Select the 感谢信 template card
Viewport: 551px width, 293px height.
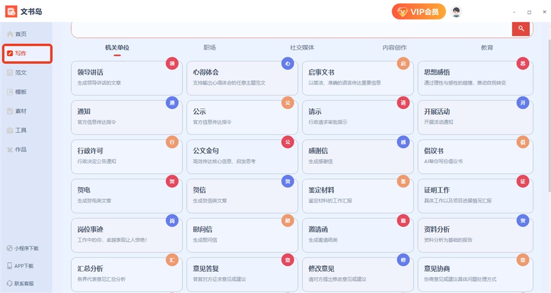[358, 157]
